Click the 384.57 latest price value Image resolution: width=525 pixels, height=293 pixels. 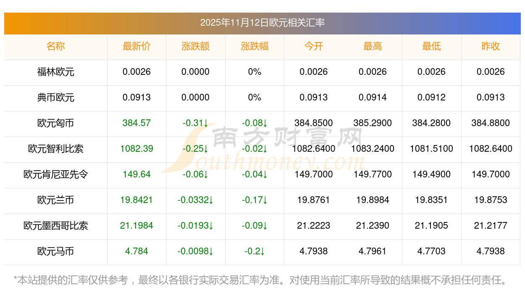click(x=136, y=123)
